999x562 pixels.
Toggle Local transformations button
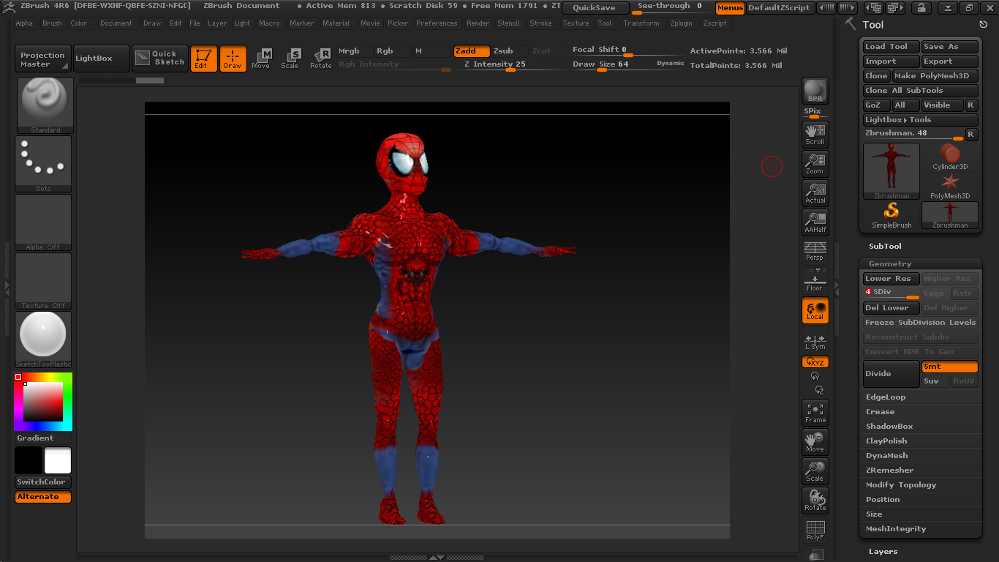(815, 310)
